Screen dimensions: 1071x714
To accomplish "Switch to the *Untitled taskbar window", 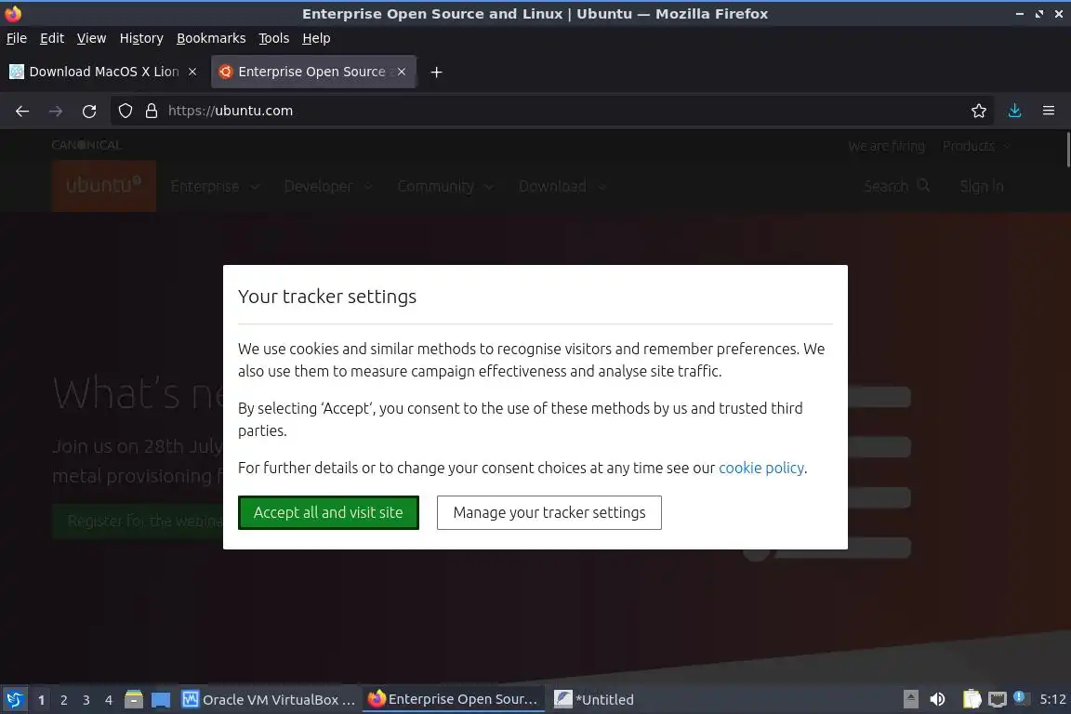I will click(594, 700).
